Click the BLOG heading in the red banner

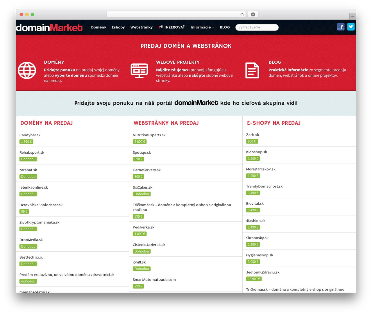pos(275,62)
